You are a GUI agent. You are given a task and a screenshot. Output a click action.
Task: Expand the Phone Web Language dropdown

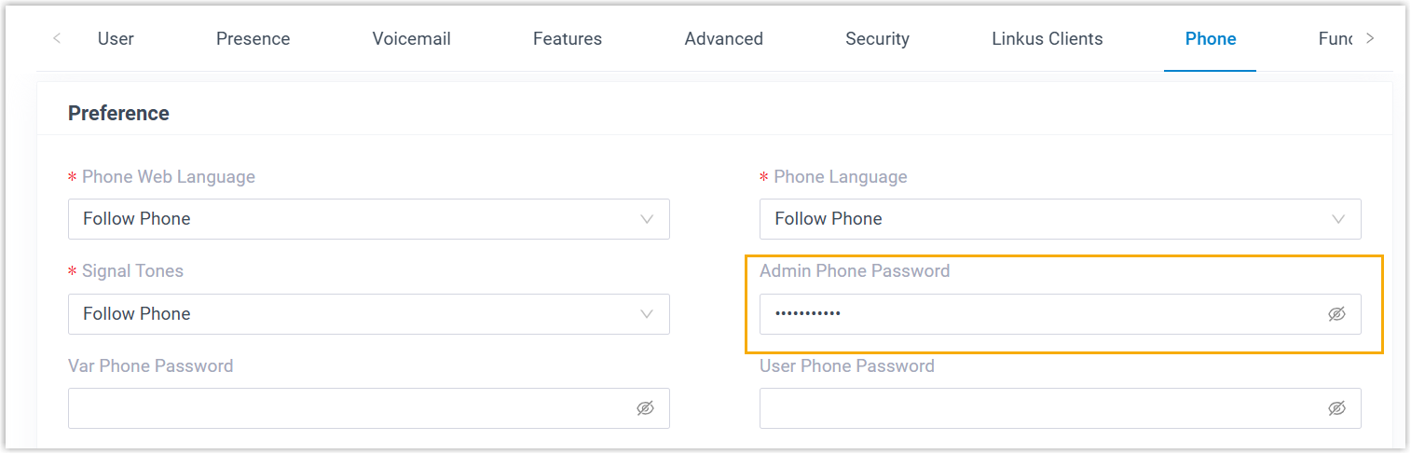[368, 219]
